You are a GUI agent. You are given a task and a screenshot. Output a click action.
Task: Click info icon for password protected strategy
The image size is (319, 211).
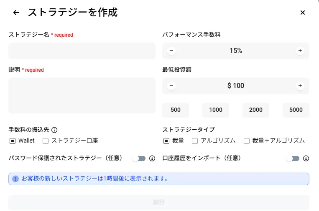(x=152, y=158)
